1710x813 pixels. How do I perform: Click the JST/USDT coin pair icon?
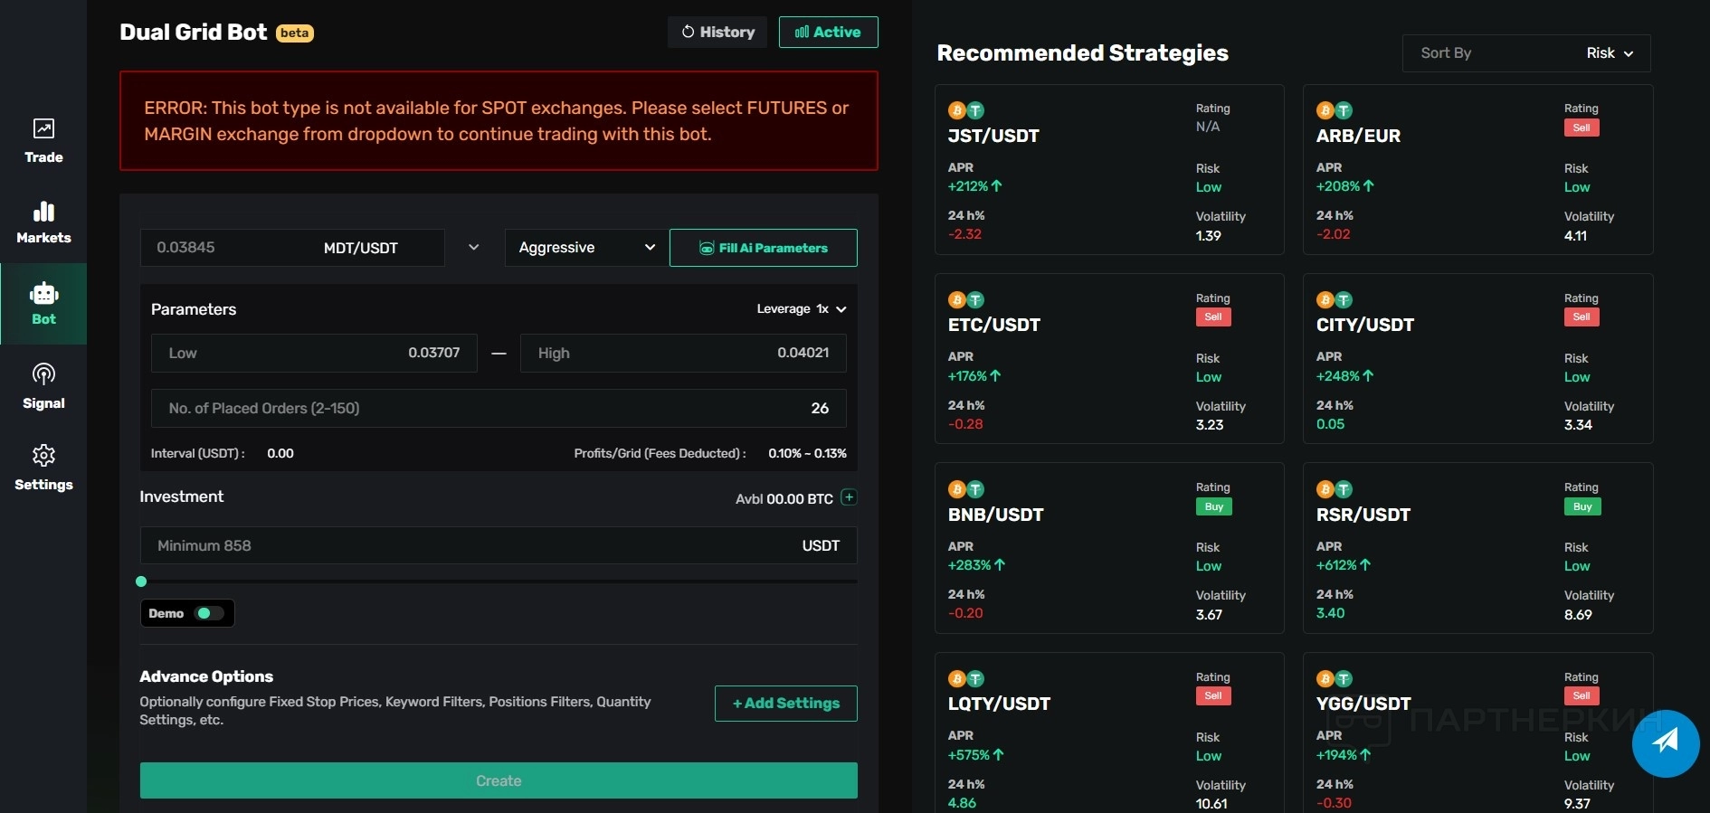965,110
